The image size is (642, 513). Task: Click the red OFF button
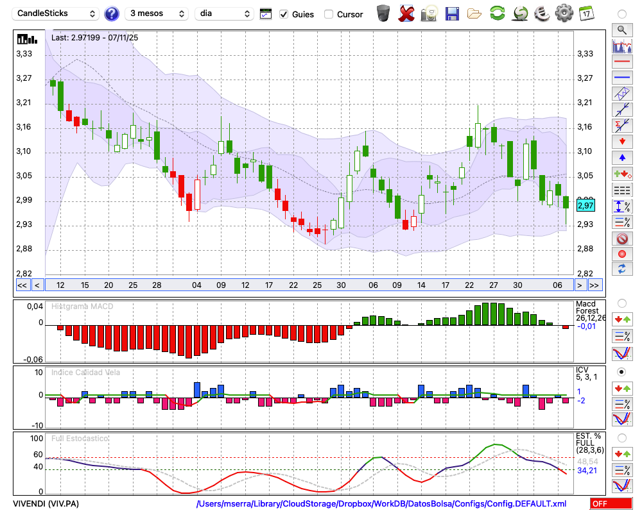point(611,504)
